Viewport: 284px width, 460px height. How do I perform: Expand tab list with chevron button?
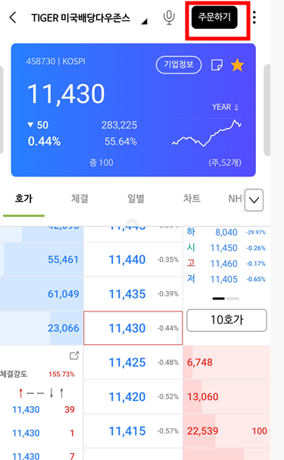[254, 200]
